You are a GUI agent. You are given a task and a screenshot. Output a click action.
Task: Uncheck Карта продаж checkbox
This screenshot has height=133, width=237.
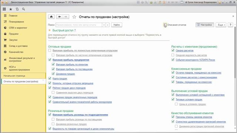50,78
